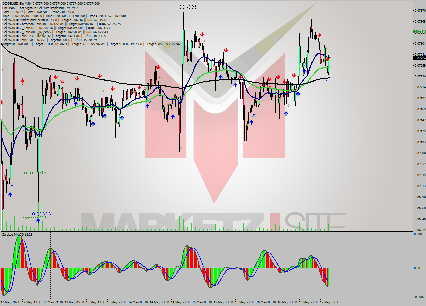Click the 0.07192 price axis label
The height and width of the screenshot is (306, 426).
point(420,98)
